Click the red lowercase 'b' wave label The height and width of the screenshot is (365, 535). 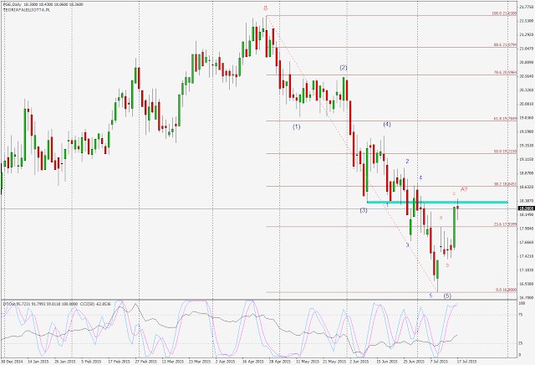pos(447,265)
